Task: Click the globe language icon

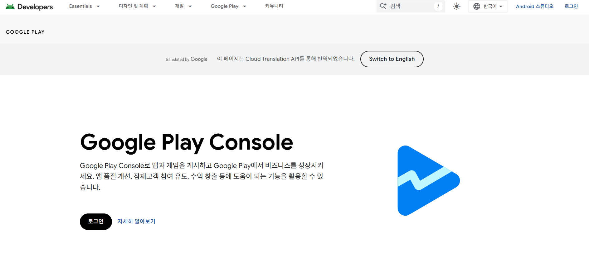Action: pyautogui.click(x=477, y=6)
